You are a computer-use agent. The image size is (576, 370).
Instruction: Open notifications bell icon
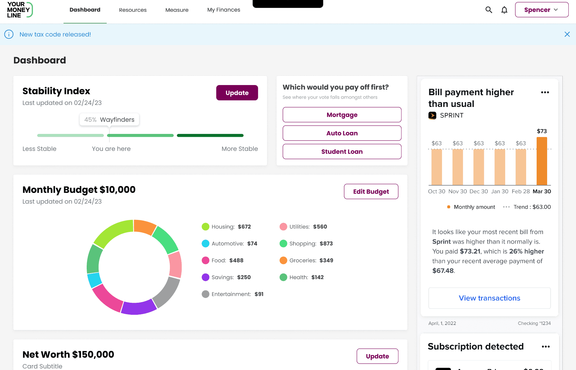[504, 10]
